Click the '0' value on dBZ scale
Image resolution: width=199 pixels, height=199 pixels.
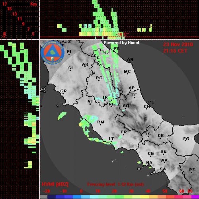coord(81,191)
